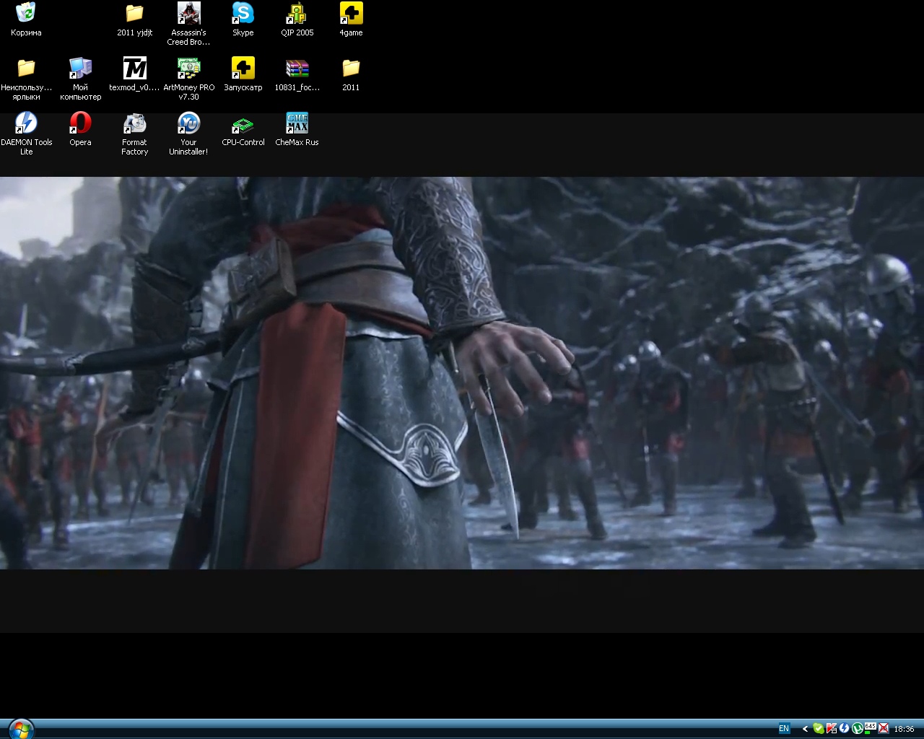This screenshot has width=924, height=739.
Task: Launch the Skype desktop shortcut
Action: tap(243, 19)
